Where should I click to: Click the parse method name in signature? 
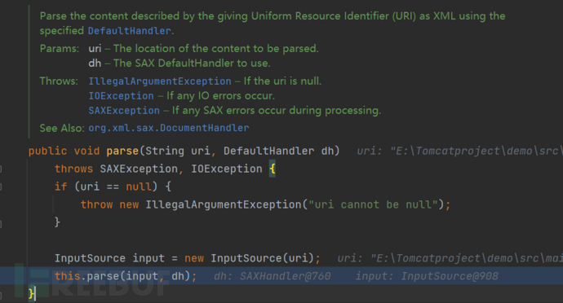tap(122, 151)
